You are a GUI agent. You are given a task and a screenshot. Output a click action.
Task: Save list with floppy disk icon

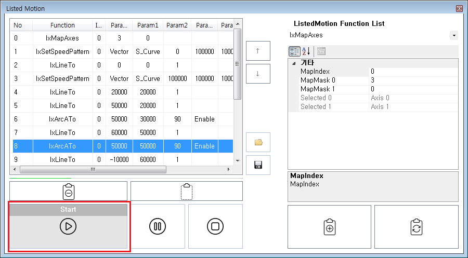[x=258, y=165]
